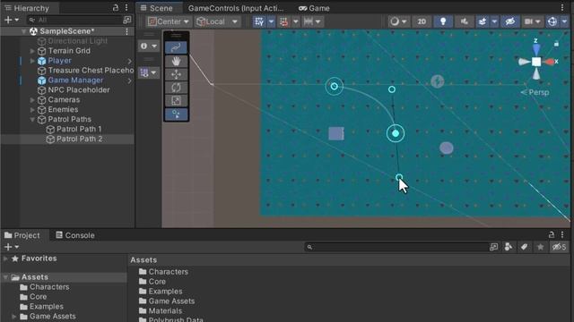Screen dimensions: 574x322
Task: Open the Gizmos dropdown arrow
Action: [x=564, y=21]
